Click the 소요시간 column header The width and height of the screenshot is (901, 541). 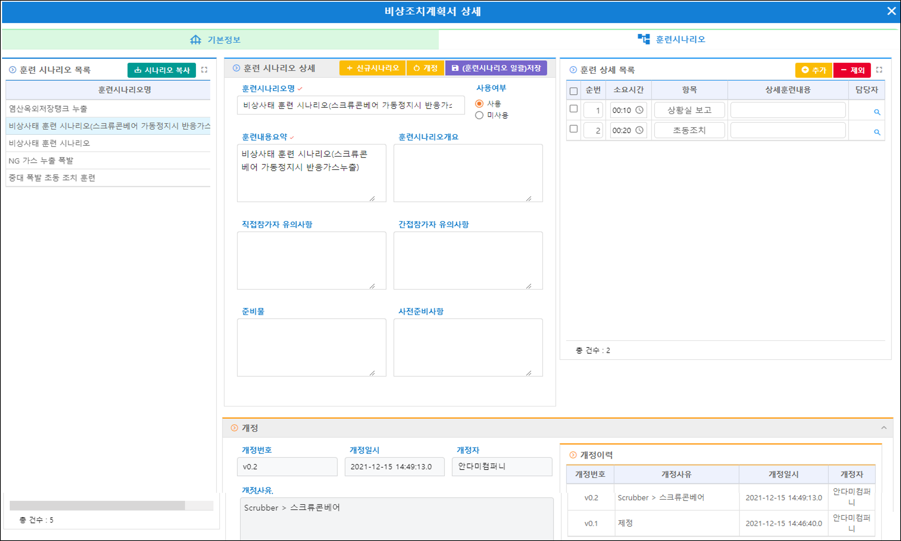pyautogui.click(x=628, y=90)
